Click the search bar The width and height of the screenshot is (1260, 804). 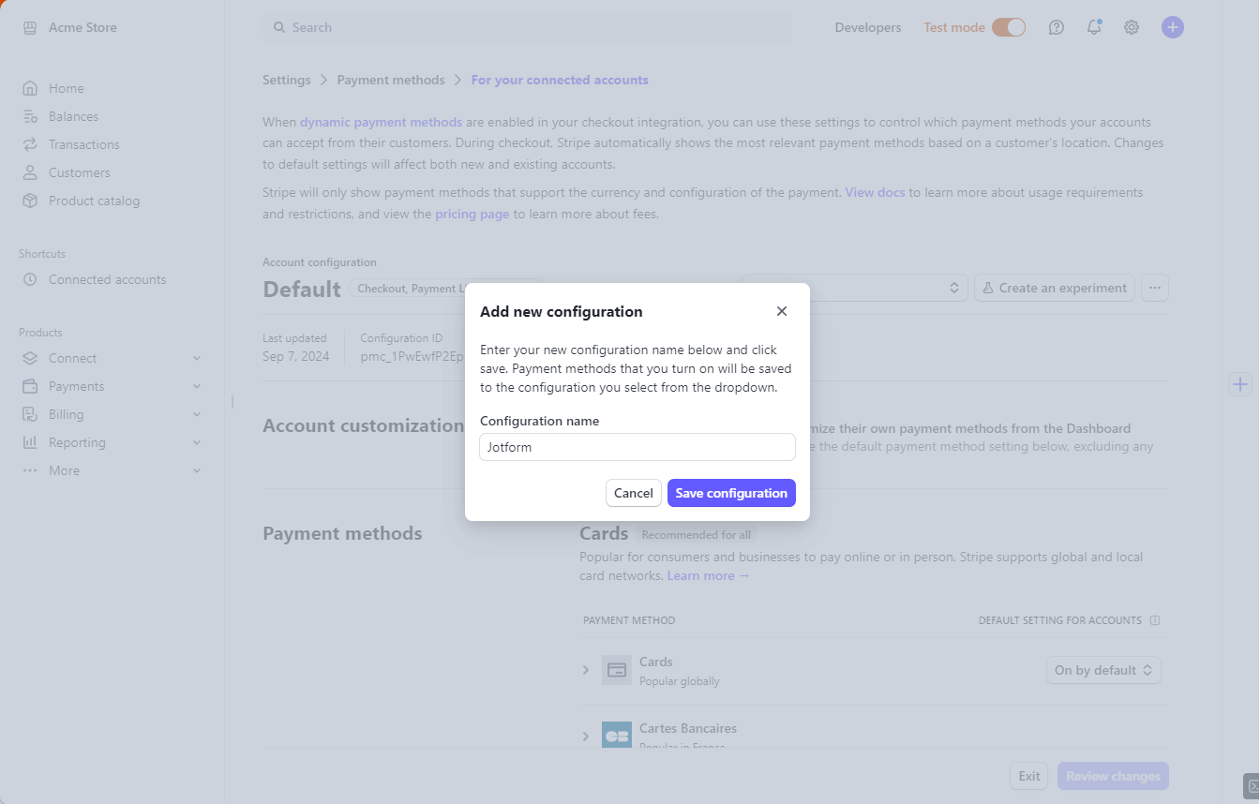[x=527, y=27]
